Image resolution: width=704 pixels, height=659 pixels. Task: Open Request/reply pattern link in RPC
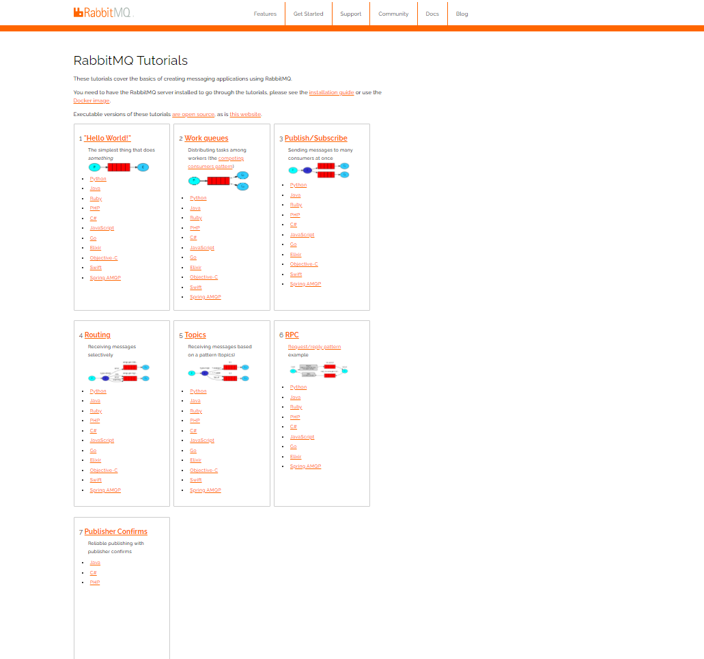(x=314, y=346)
